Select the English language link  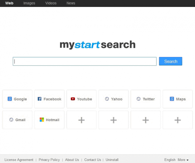170,160
